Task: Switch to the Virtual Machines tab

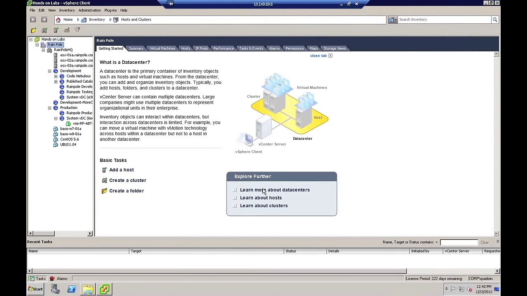Action: 163,49
